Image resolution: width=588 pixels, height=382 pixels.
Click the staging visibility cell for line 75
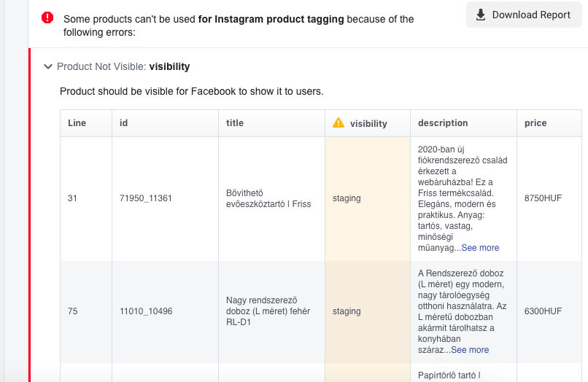[x=368, y=311]
